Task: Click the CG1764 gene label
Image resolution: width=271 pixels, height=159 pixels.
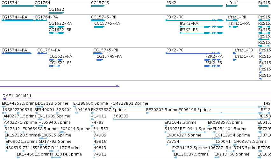Action: [x=42, y=3]
